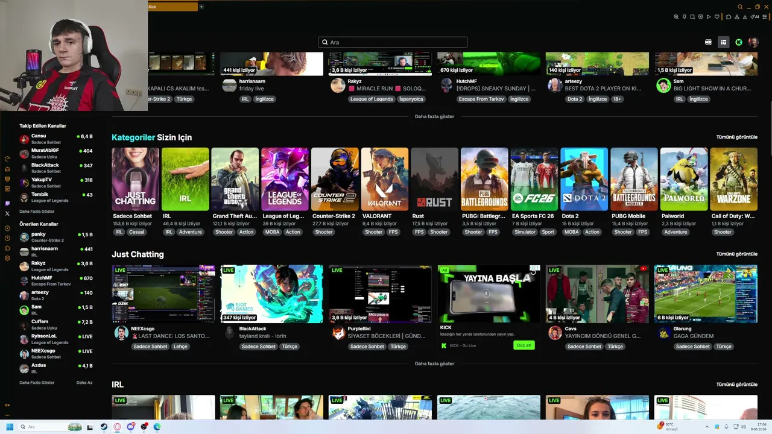Show more Just Chatting streams
Screen dimensions: 772x434
click(434, 363)
